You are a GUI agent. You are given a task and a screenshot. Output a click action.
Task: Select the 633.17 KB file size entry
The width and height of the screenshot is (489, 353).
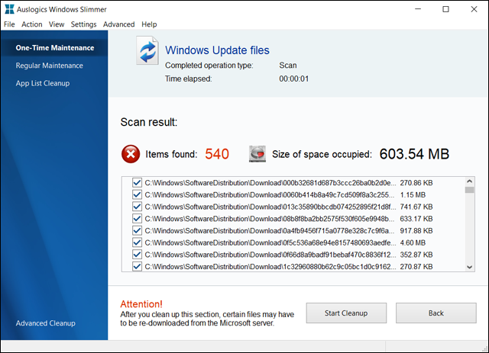click(416, 219)
